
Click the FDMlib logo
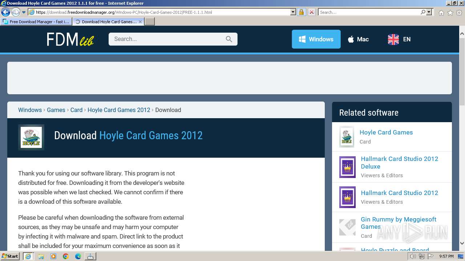point(70,39)
